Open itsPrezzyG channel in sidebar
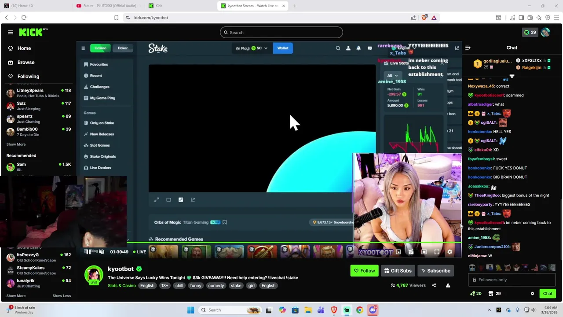Screen dimensions: 563x317 [x=38, y=257]
